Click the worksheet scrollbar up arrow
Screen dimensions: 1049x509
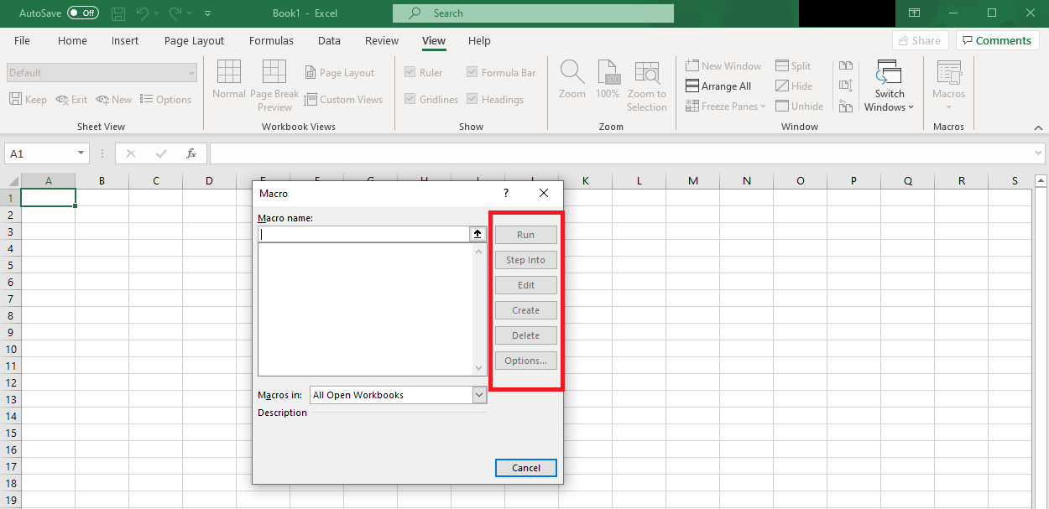(1041, 180)
